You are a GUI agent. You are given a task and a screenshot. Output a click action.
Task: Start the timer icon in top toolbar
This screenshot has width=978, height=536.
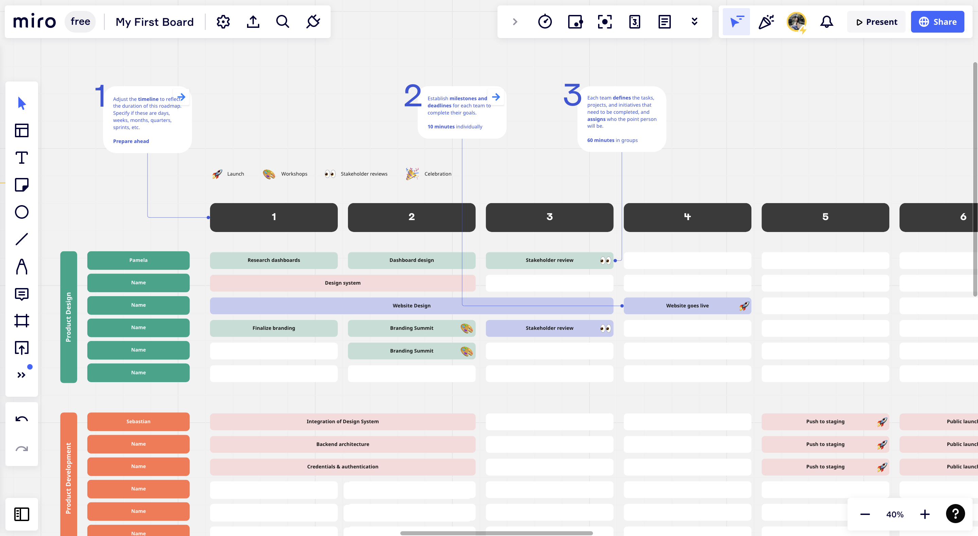pos(545,22)
